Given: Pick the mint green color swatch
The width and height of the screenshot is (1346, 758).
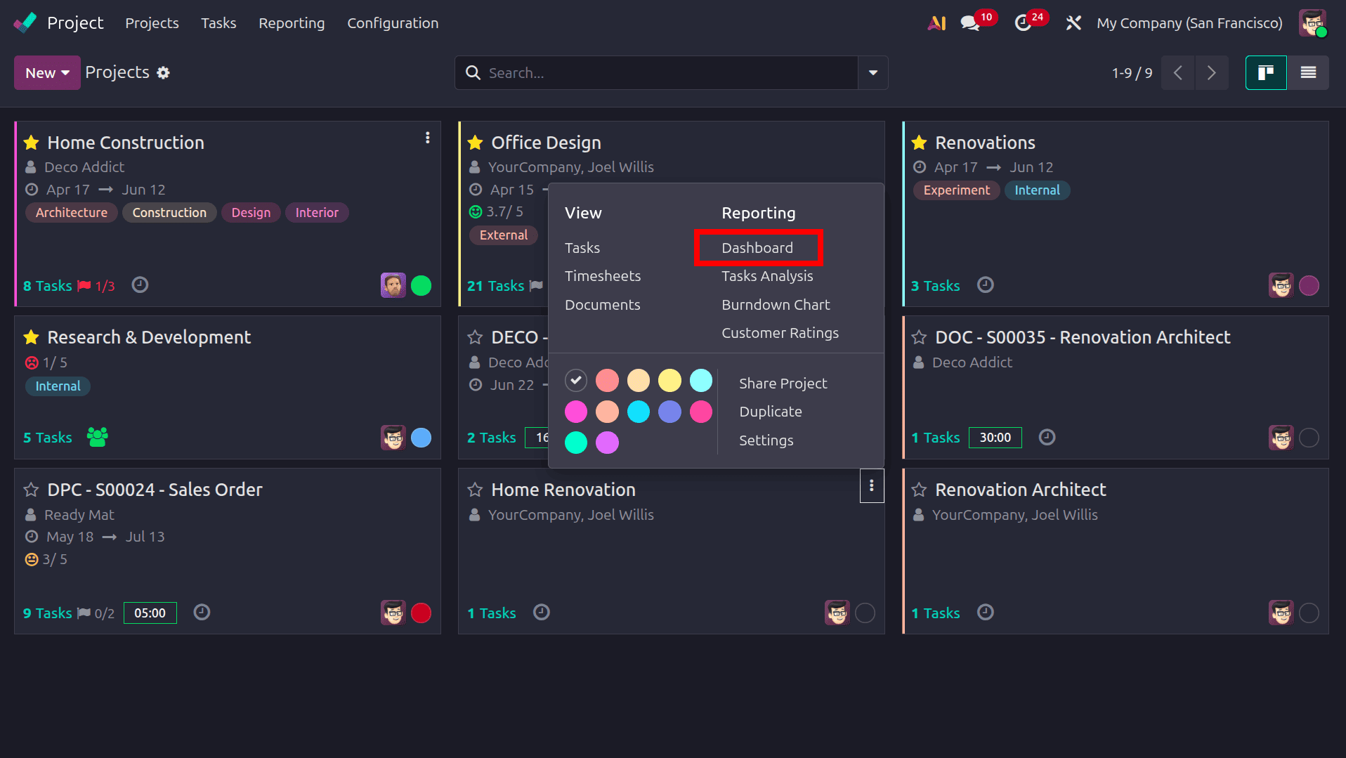Looking at the screenshot, I should coord(576,443).
